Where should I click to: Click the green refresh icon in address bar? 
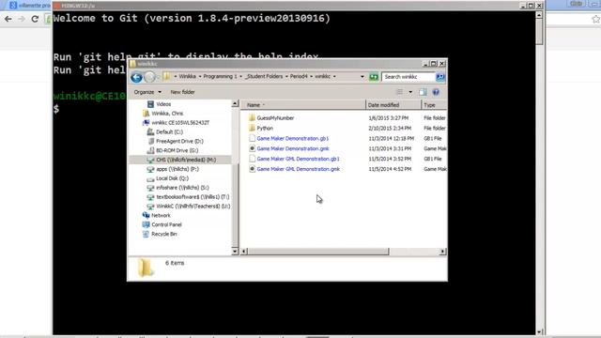coord(374,77)
